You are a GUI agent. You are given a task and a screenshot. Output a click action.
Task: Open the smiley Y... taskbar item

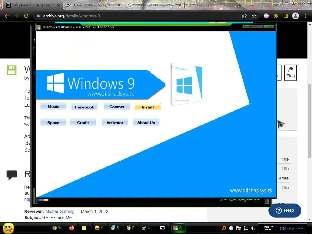[x=100, y=228]
